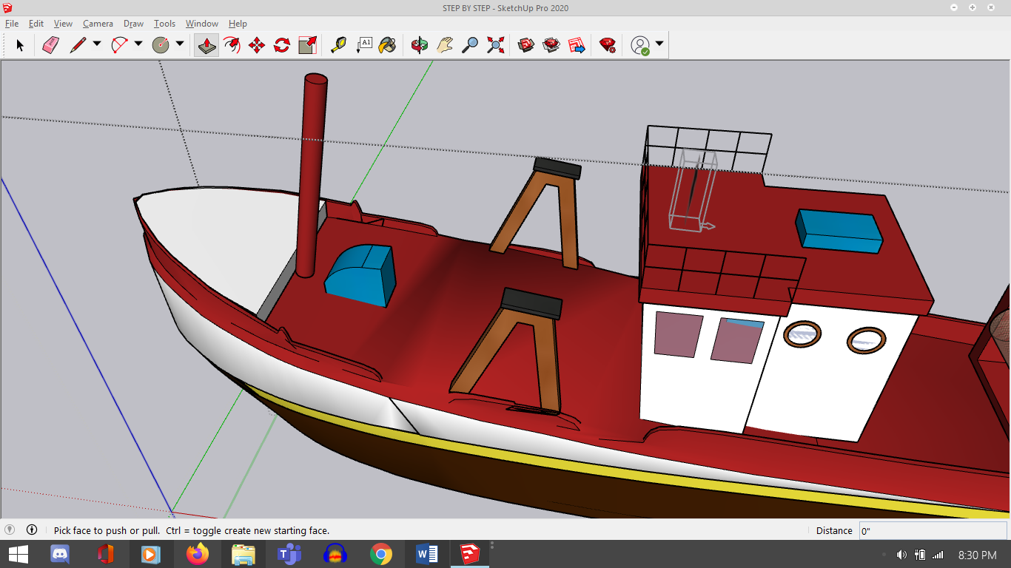Screen dimensions: 1011x568
Task: Open the Camera menu
Action: [98, 24]
